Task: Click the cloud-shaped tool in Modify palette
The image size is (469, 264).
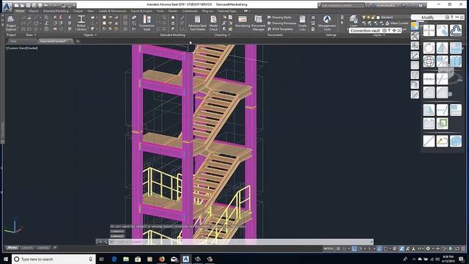Action: [x=456, y=31]
